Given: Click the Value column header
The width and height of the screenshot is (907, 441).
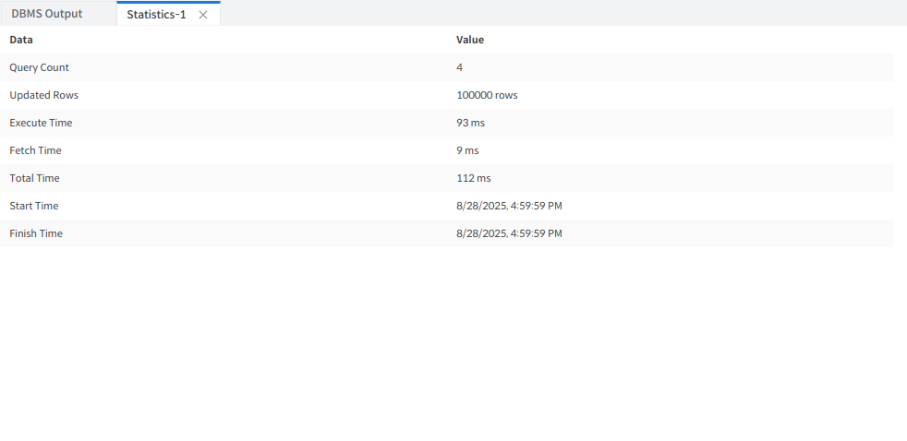Looking at the screenshot, I should [x=470, y=40].
